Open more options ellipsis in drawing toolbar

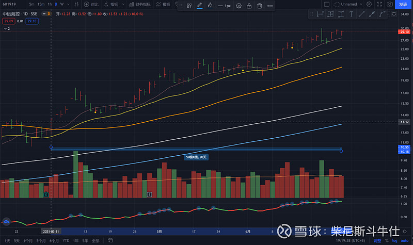click(x=270, y=6)
